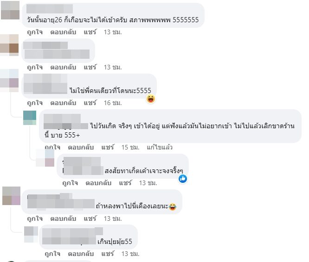Viewport: 309px width, 262px height.
Task: Click ถูกใจ under the สงสัยทาเก็ต comment
Action: (x=70, y=183)
